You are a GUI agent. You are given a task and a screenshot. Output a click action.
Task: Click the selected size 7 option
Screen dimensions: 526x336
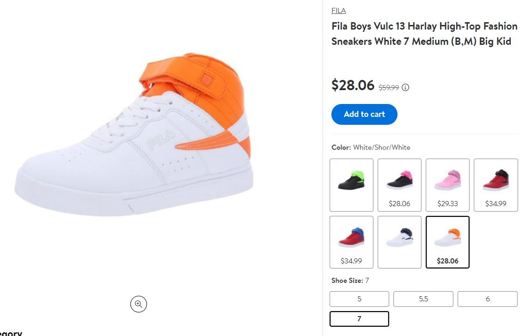click(359, 319)
